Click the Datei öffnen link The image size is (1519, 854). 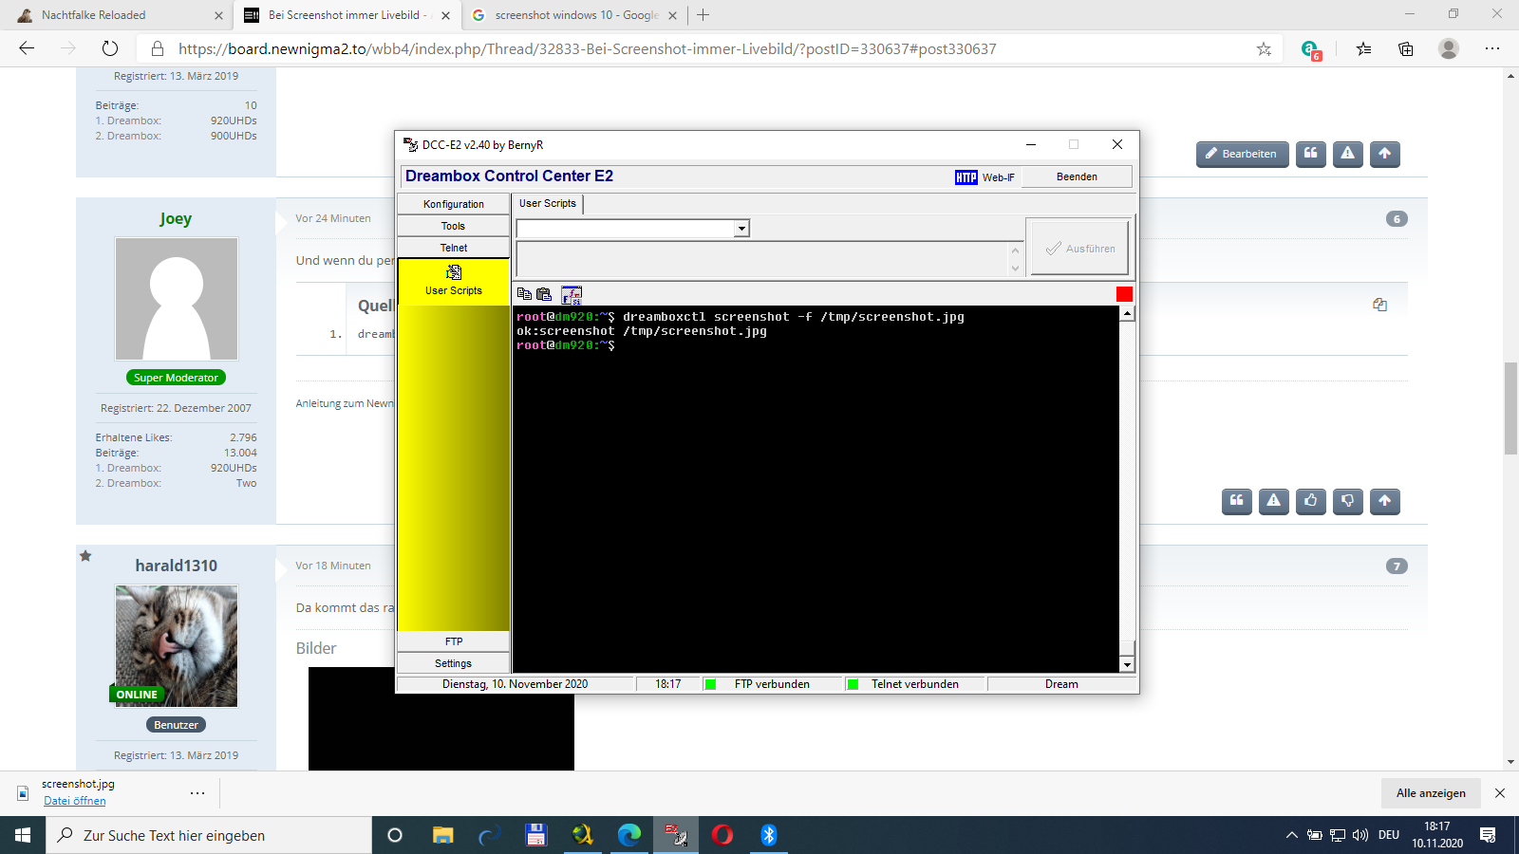[75, 801]
